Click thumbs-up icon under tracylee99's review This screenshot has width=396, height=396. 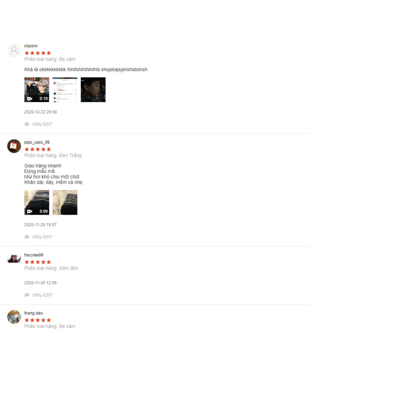coord(27,295)
